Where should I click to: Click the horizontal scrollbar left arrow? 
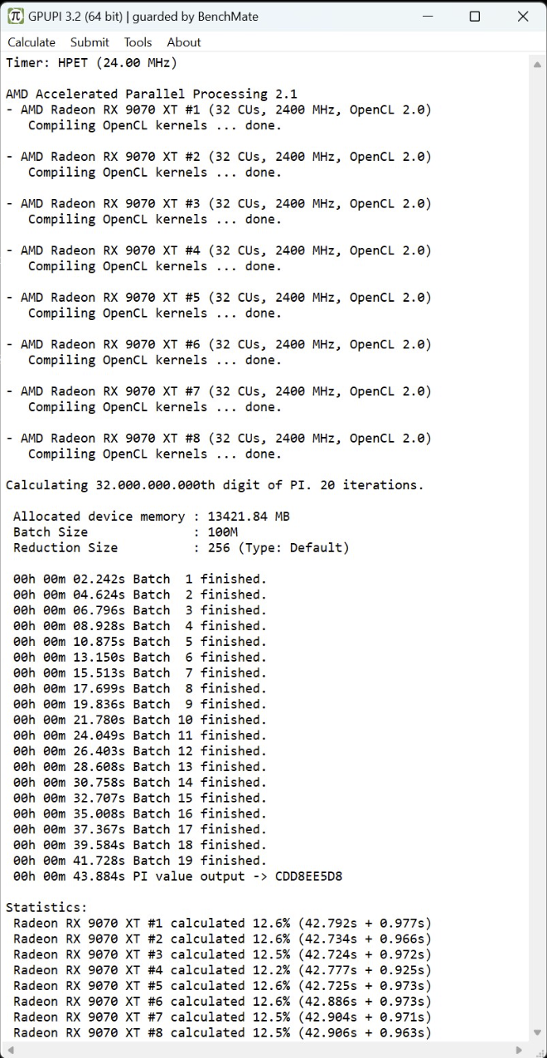(8, 1050)
